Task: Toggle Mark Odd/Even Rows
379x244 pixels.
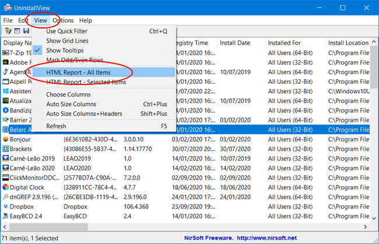Action: click(x=73, y=61)
